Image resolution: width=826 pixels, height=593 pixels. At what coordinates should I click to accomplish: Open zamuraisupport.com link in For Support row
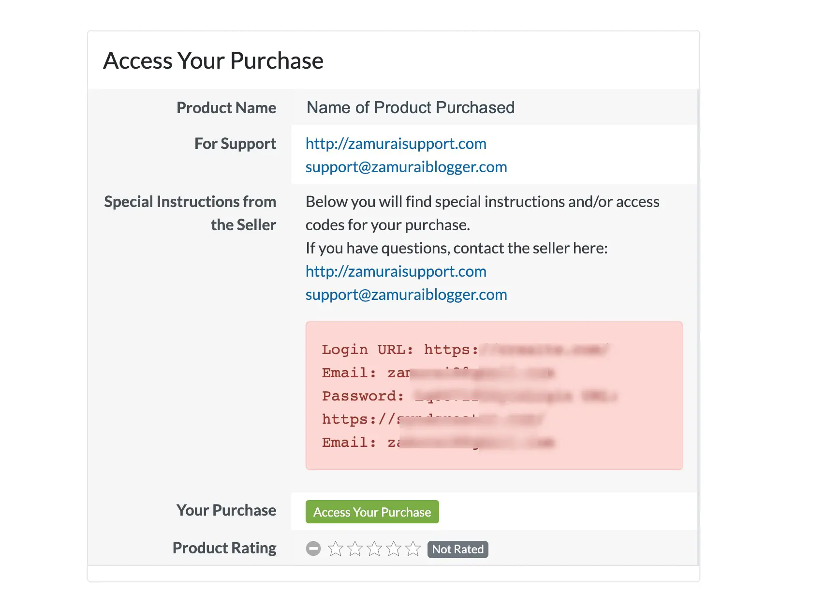click(x=396, y=144)
